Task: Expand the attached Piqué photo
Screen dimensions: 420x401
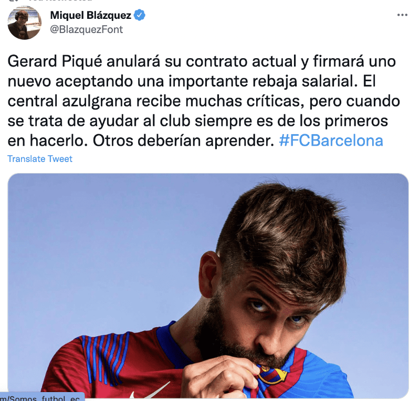Action: click(x=208, y=286)
